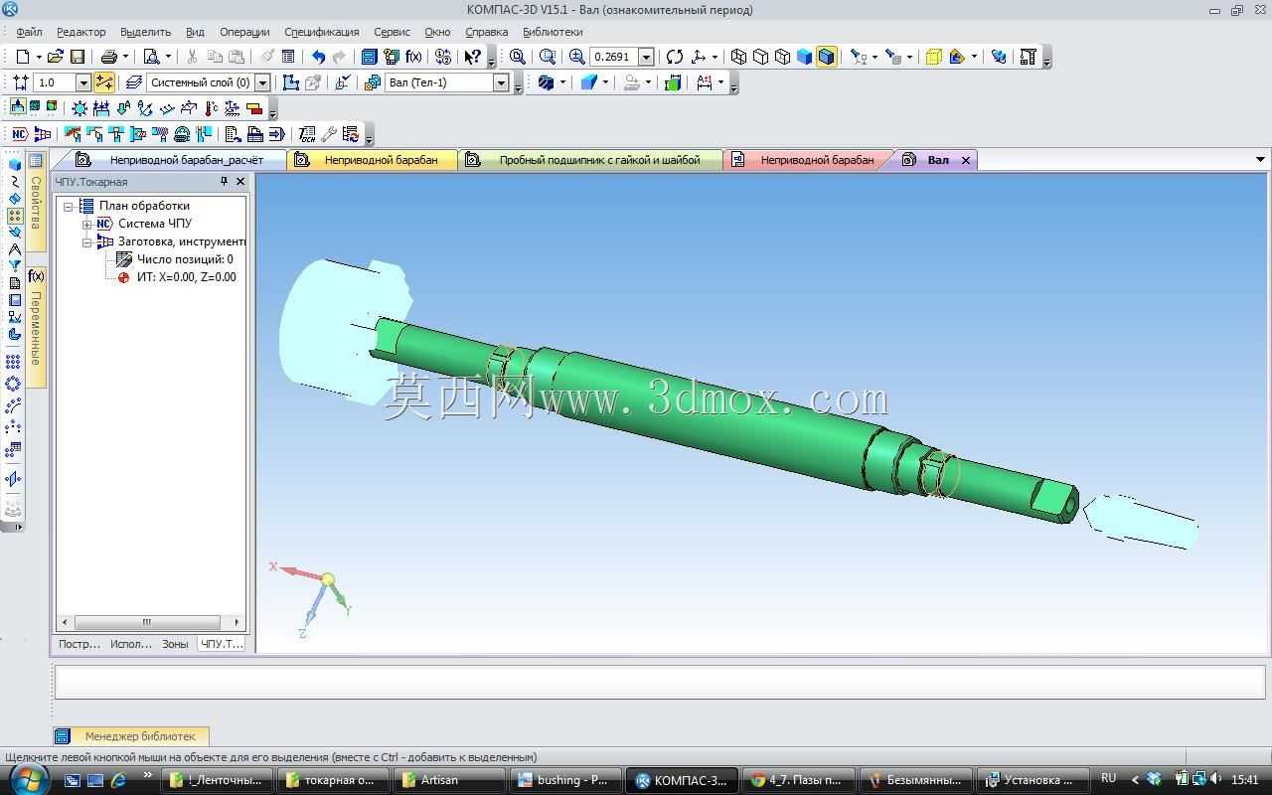Close the ЧПУ.Токарная panel

(240, 182)
